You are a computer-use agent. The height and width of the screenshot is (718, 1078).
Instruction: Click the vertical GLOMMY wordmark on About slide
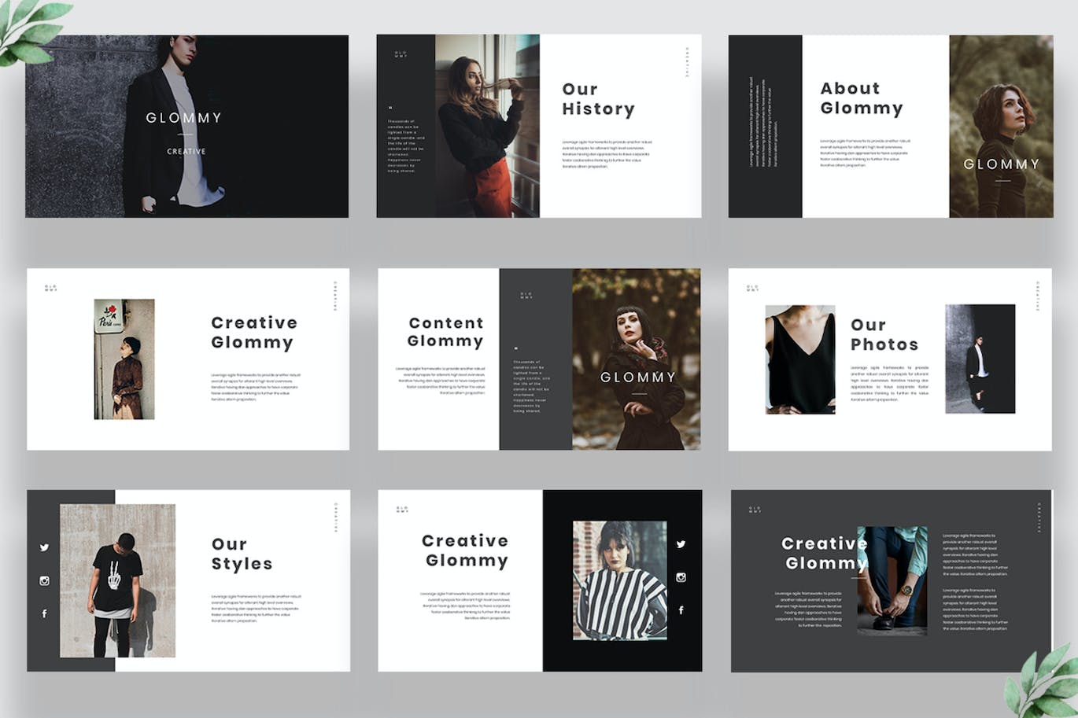[1002, 164]
